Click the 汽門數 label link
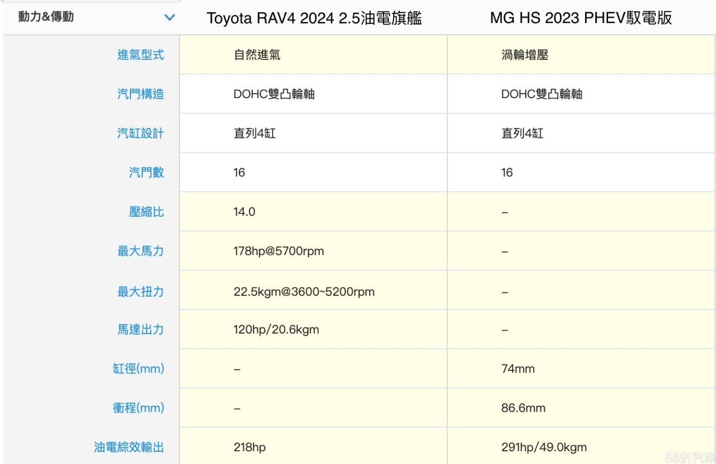 coord(146,172)
